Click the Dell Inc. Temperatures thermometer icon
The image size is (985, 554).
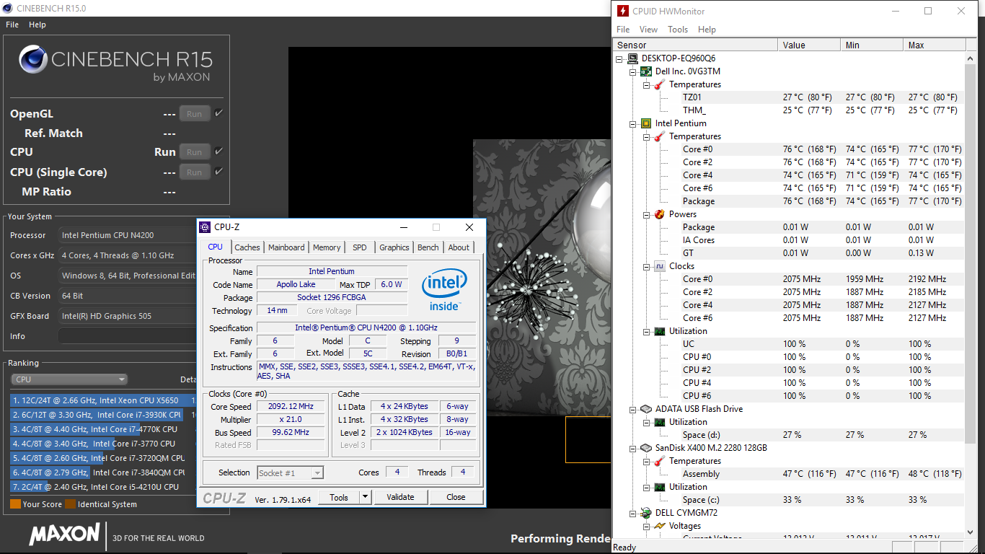660,84
